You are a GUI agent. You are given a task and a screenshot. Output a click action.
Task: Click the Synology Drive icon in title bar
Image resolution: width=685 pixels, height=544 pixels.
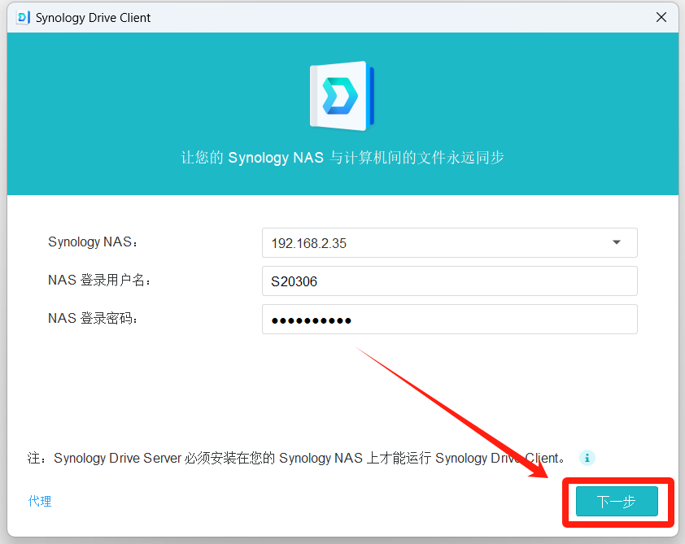(x=23, y=17)
